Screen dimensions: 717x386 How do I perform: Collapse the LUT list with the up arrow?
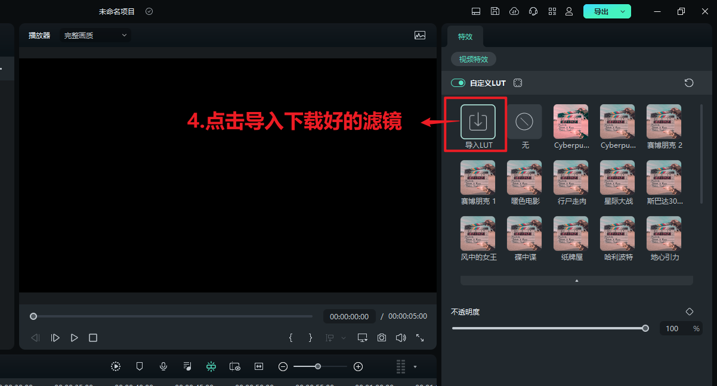[x=576, y=280]
